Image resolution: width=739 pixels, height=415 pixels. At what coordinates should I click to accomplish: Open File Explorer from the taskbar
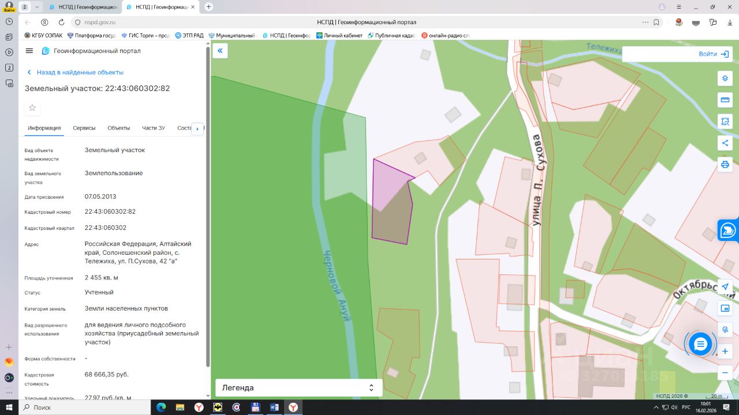[x=180, y=408]
